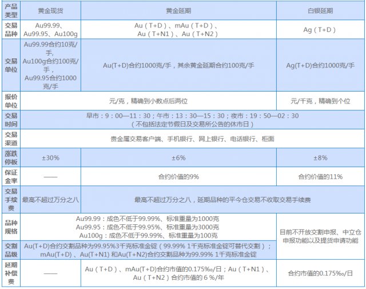Select the 延期补偿费 row label
This screenshot has height=289, width=366.
point(11,273)
